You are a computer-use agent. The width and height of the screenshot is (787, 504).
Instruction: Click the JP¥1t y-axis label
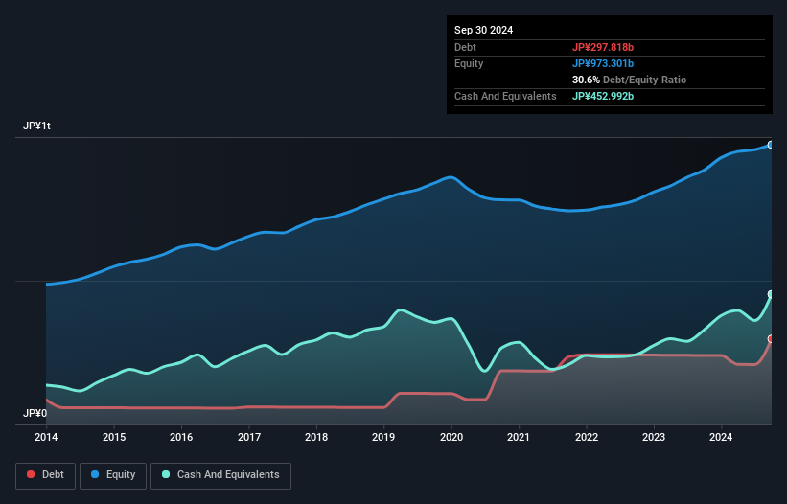(x=37, y=126)
